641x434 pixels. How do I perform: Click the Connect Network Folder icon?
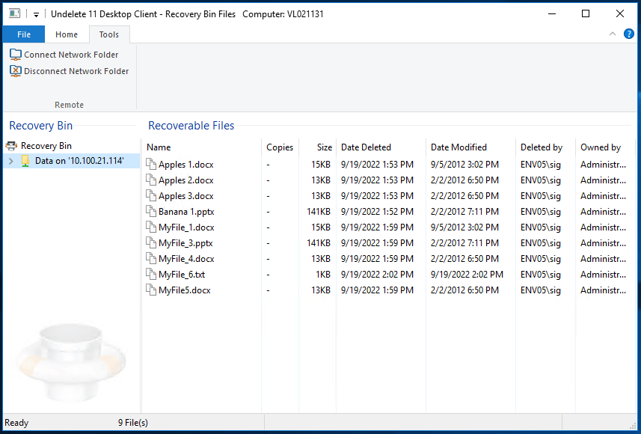point(14,54)
